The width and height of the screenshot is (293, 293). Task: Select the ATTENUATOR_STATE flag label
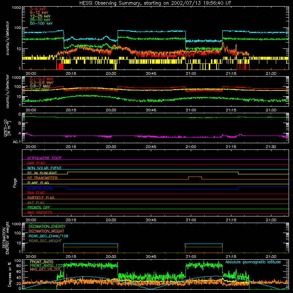point(44,158)
